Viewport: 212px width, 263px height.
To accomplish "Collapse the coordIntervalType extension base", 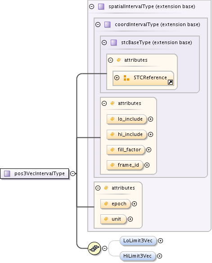I will [98, 24].
